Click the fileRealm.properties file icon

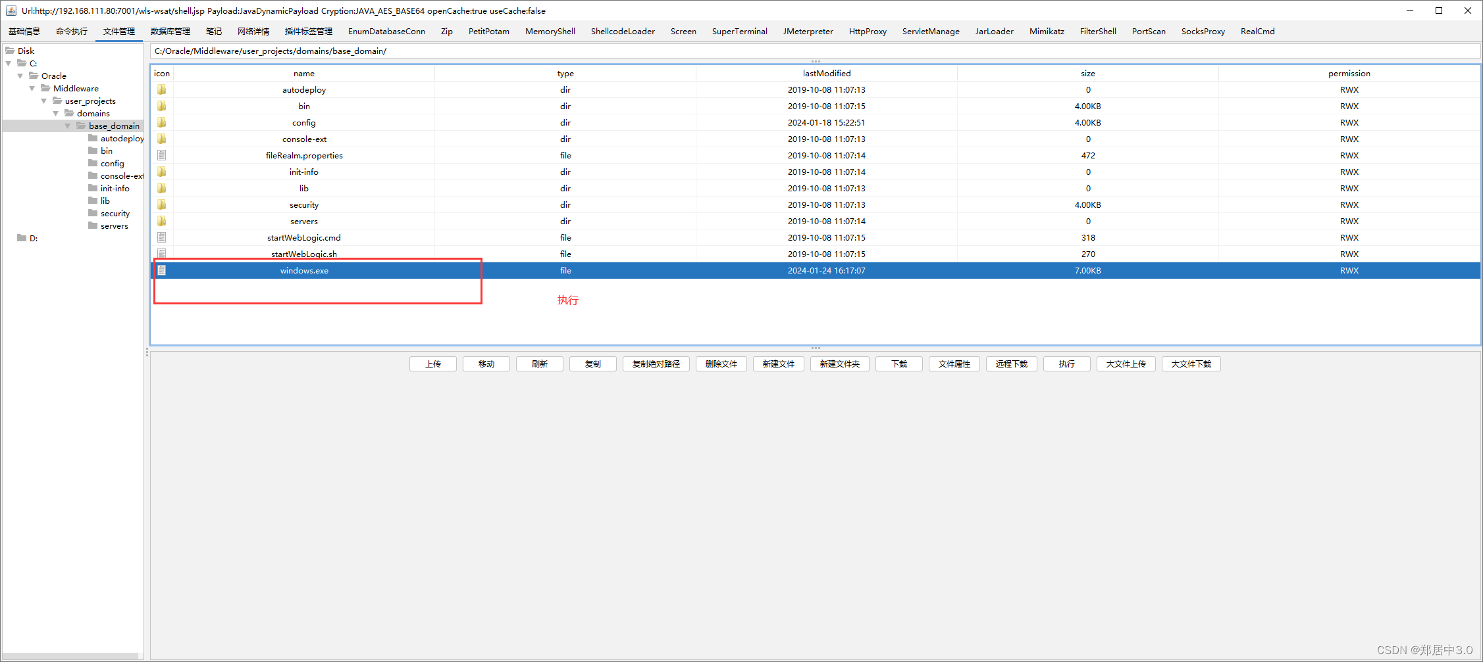coord(161,155)
